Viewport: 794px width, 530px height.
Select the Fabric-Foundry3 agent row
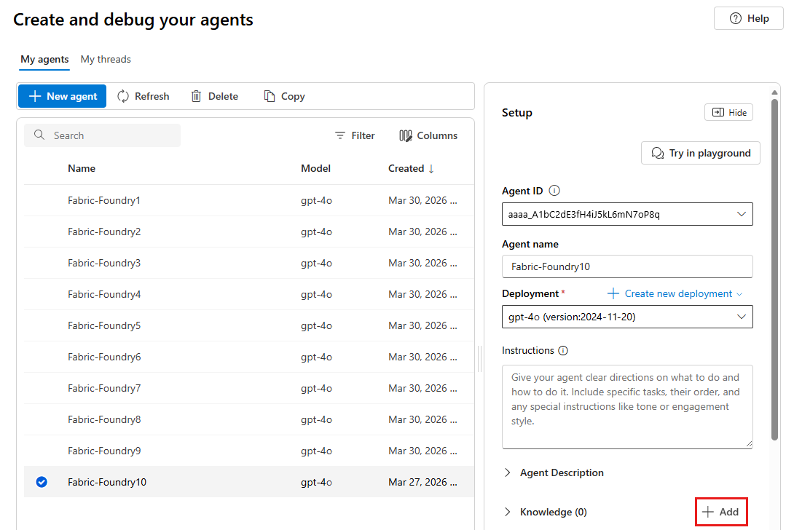pyautogui.click(x=249, y=264)
